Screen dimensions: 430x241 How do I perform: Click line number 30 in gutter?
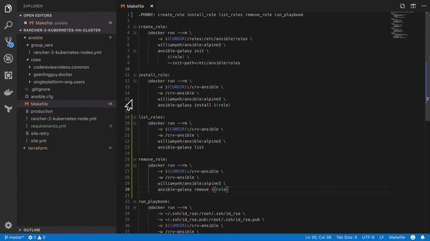[127, 189]
